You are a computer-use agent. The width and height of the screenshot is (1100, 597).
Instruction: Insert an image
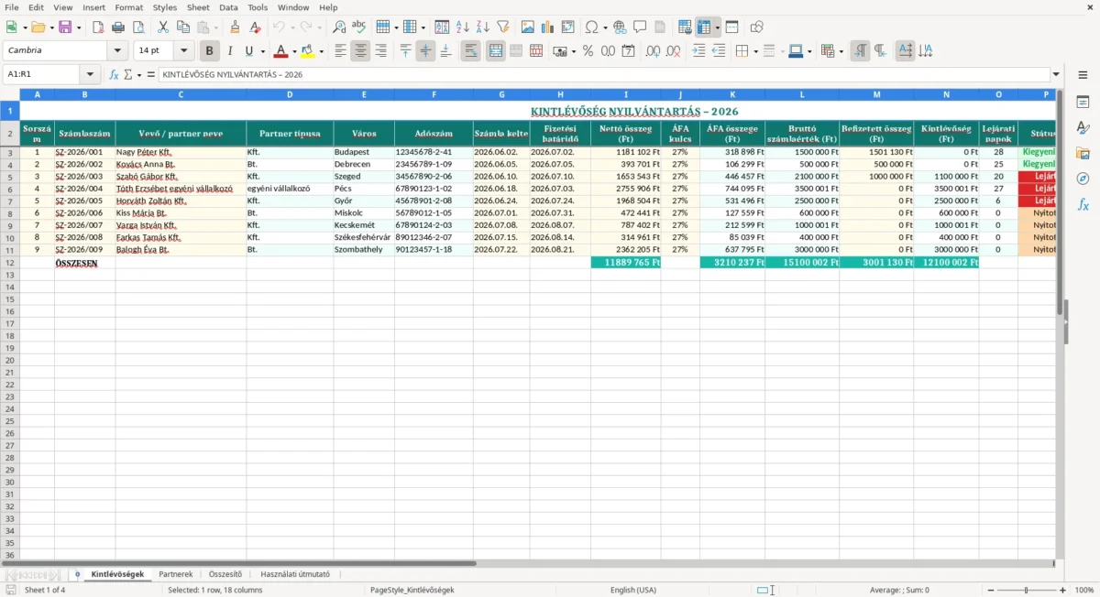tap(528, 27)
